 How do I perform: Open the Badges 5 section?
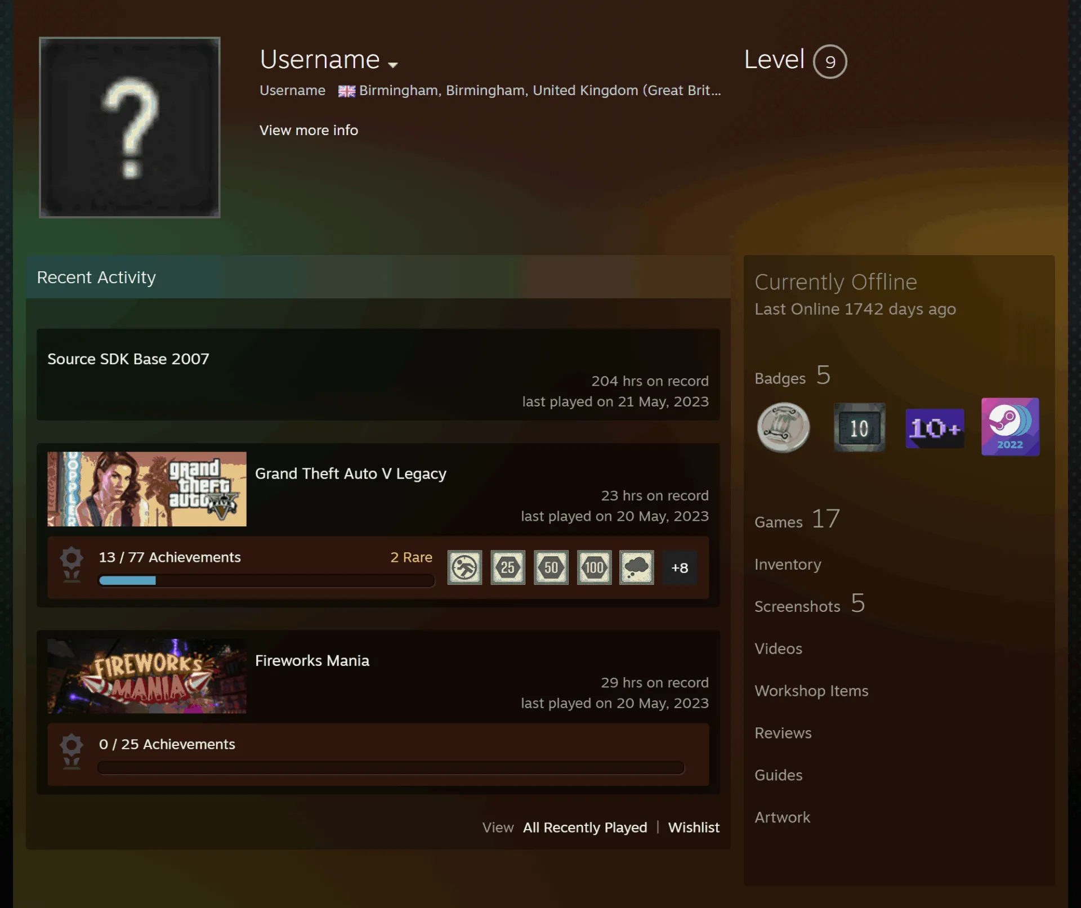click(x=793, y=375)
